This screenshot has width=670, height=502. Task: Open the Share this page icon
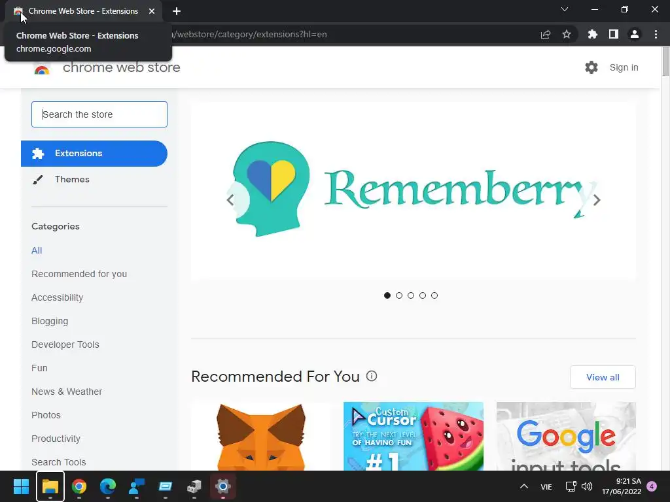click(x=546, y=34)
